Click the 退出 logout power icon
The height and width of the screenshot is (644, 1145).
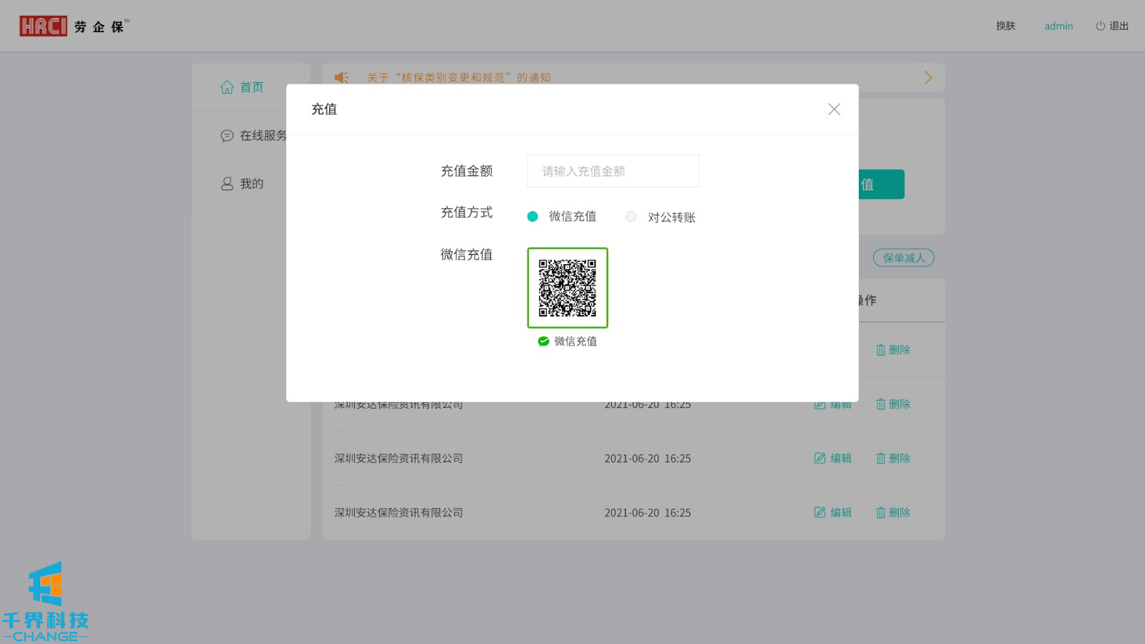click(1100, 26)
